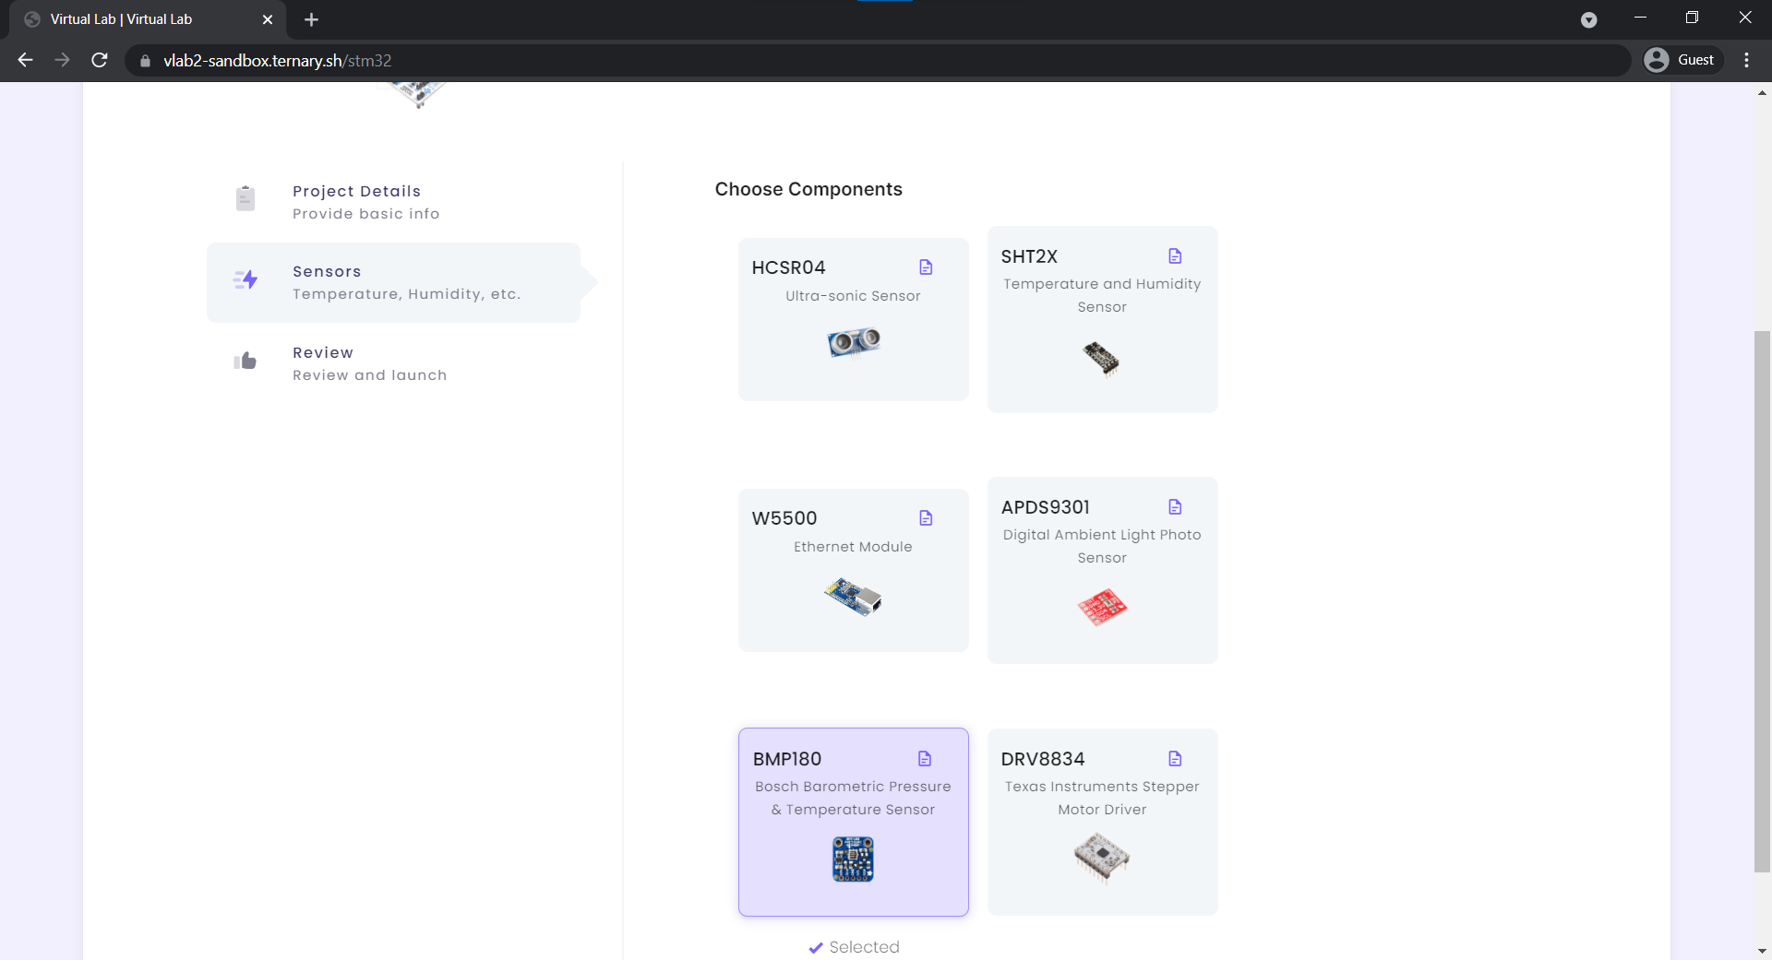The image size is (1772, 960).
Task: Click the address bar URL
Action: coord(278,61)
